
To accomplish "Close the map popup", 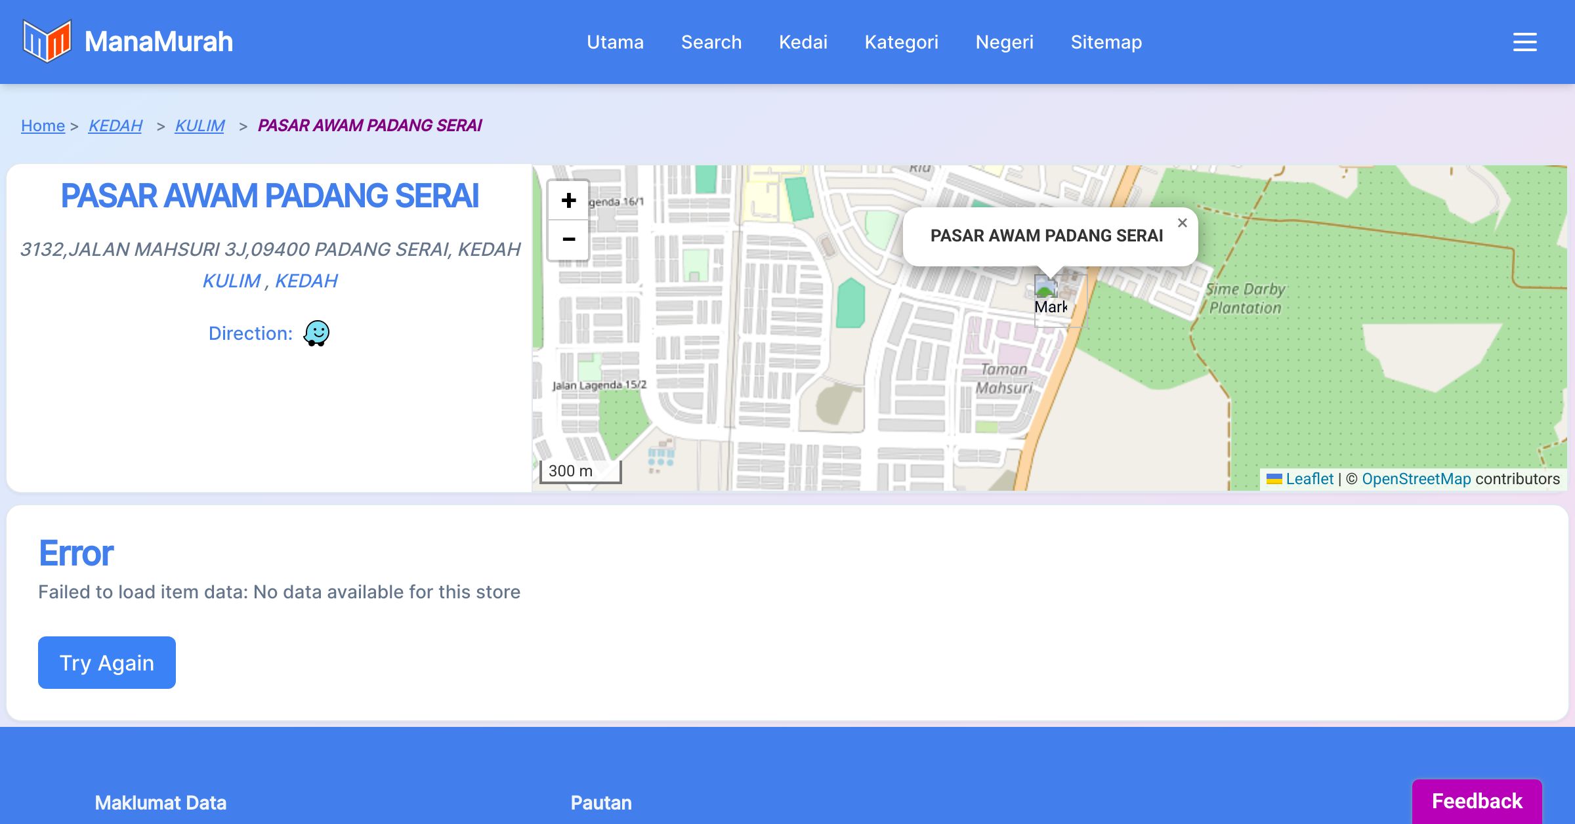I will pos(1182,223).
